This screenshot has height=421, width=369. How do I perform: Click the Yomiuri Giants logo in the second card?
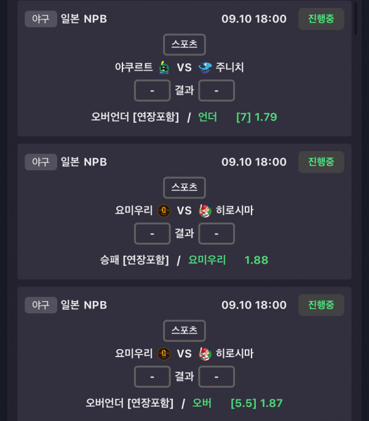(x=164, y=210)
